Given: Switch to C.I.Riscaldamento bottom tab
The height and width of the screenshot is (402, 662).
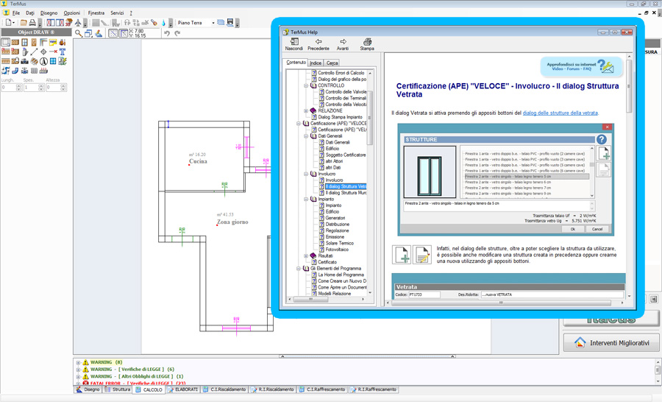Looking at the screenshot, I should point(224,389).
